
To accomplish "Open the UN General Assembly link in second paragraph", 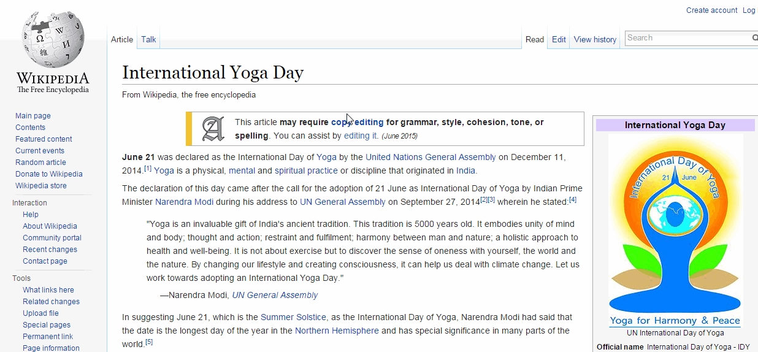I will [342, 202].
